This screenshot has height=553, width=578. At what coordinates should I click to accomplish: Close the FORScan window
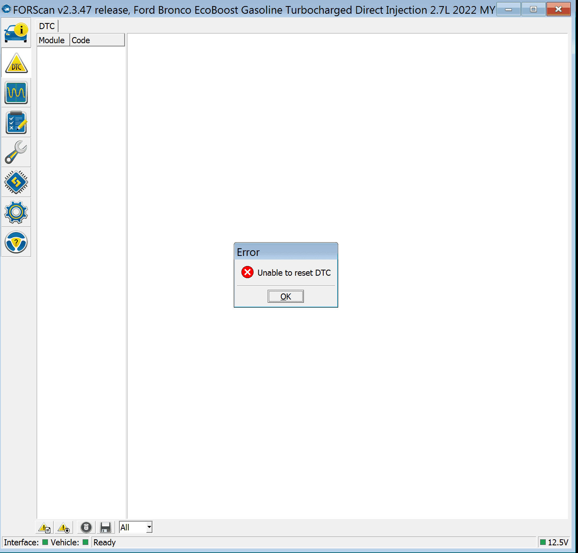[x=559, y=9]
